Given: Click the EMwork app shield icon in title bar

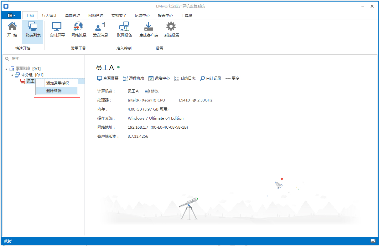Looking at the screenshot, I should tap(6, 6).
